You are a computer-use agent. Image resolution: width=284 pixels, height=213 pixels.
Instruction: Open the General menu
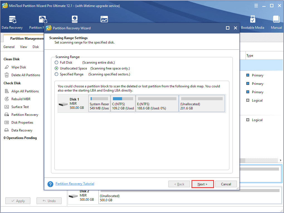pos(9,47)
